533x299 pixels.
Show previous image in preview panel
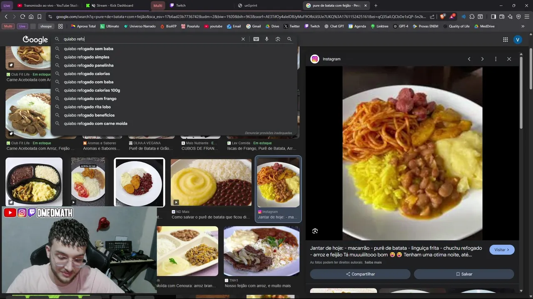click(x=469, y=59)
